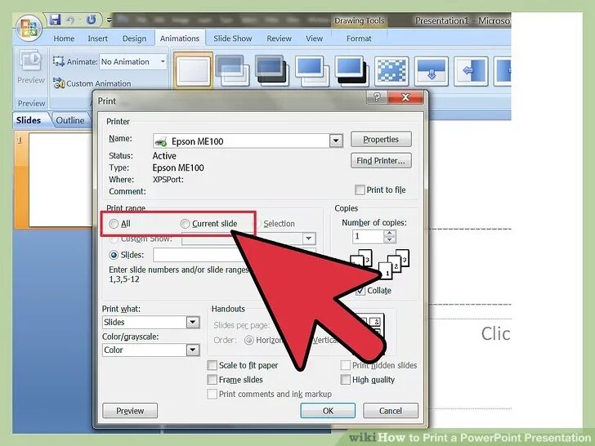The image size is (595, 446).
Task: Decrease the number of copies
Action: (x=390, y=240)
